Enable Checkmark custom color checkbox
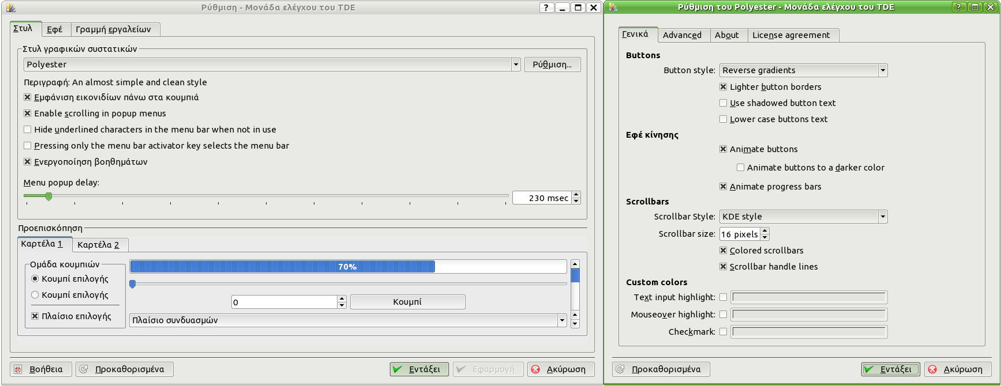 pos(723,332)
